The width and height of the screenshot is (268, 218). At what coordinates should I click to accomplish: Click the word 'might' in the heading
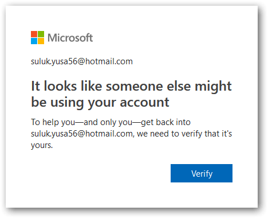[x=213, y=87]
